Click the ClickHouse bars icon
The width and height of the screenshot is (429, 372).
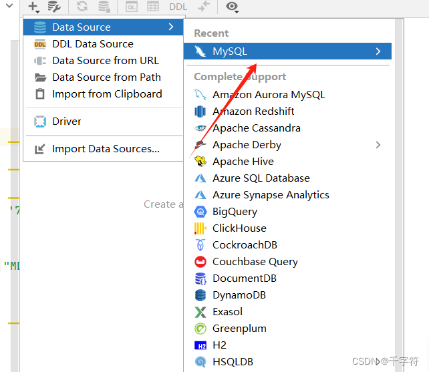[200, 228]
